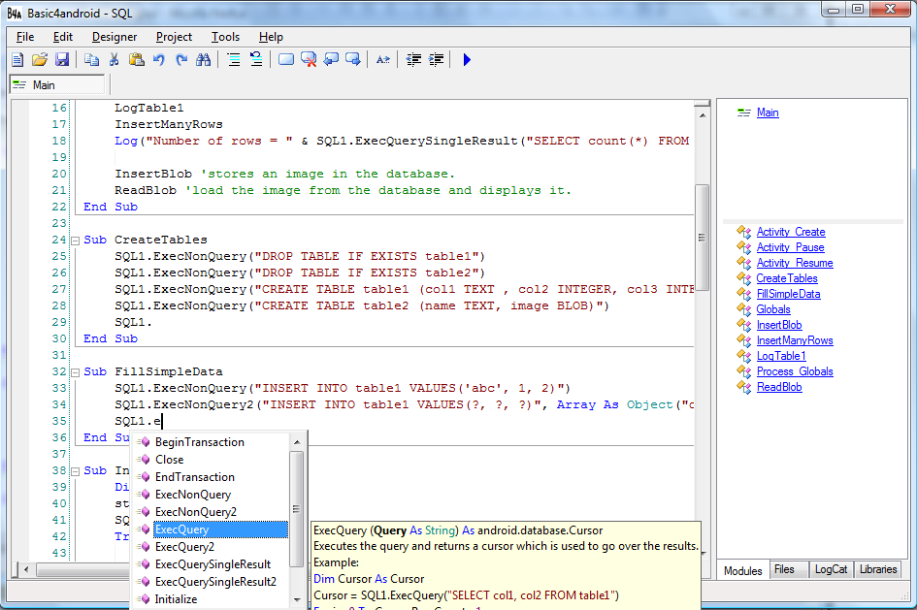Screen dimensions: 917x610
Task: Jump to the previous bookmark
Action: pyautogui.click(x=331, y=59)
